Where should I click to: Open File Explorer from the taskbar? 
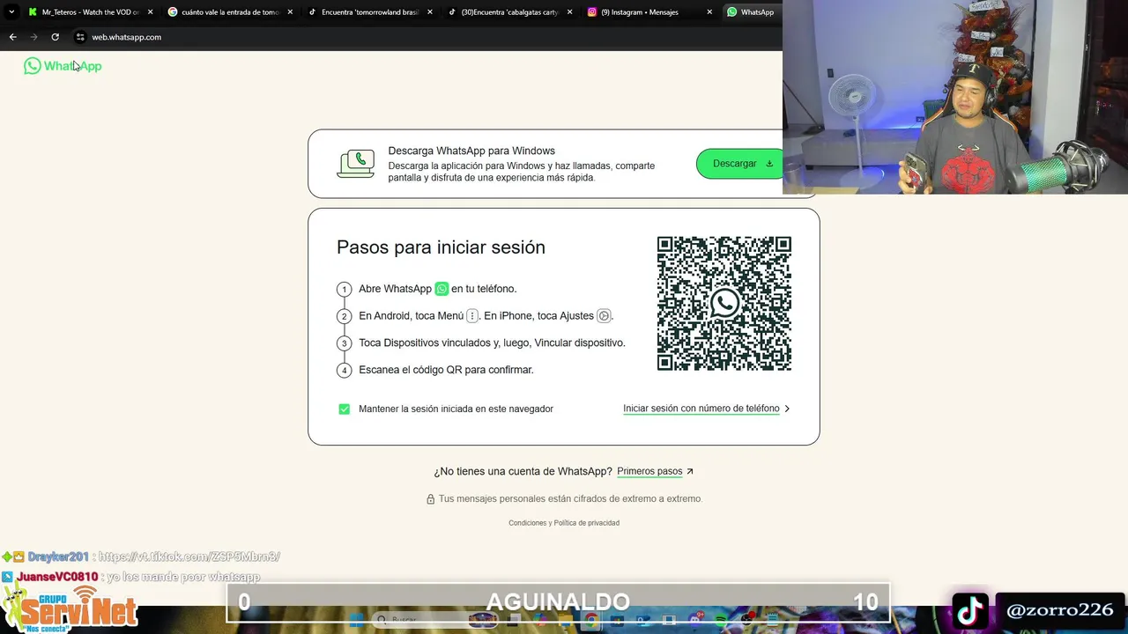(566, 621)
